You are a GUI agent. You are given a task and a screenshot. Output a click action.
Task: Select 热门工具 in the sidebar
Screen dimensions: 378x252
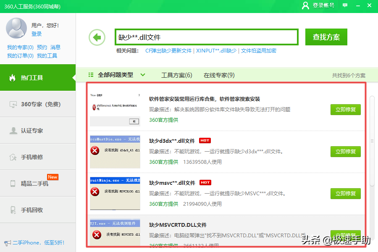click(38, 78)
